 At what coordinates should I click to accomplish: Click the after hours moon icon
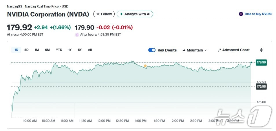[x=77, y=34]
